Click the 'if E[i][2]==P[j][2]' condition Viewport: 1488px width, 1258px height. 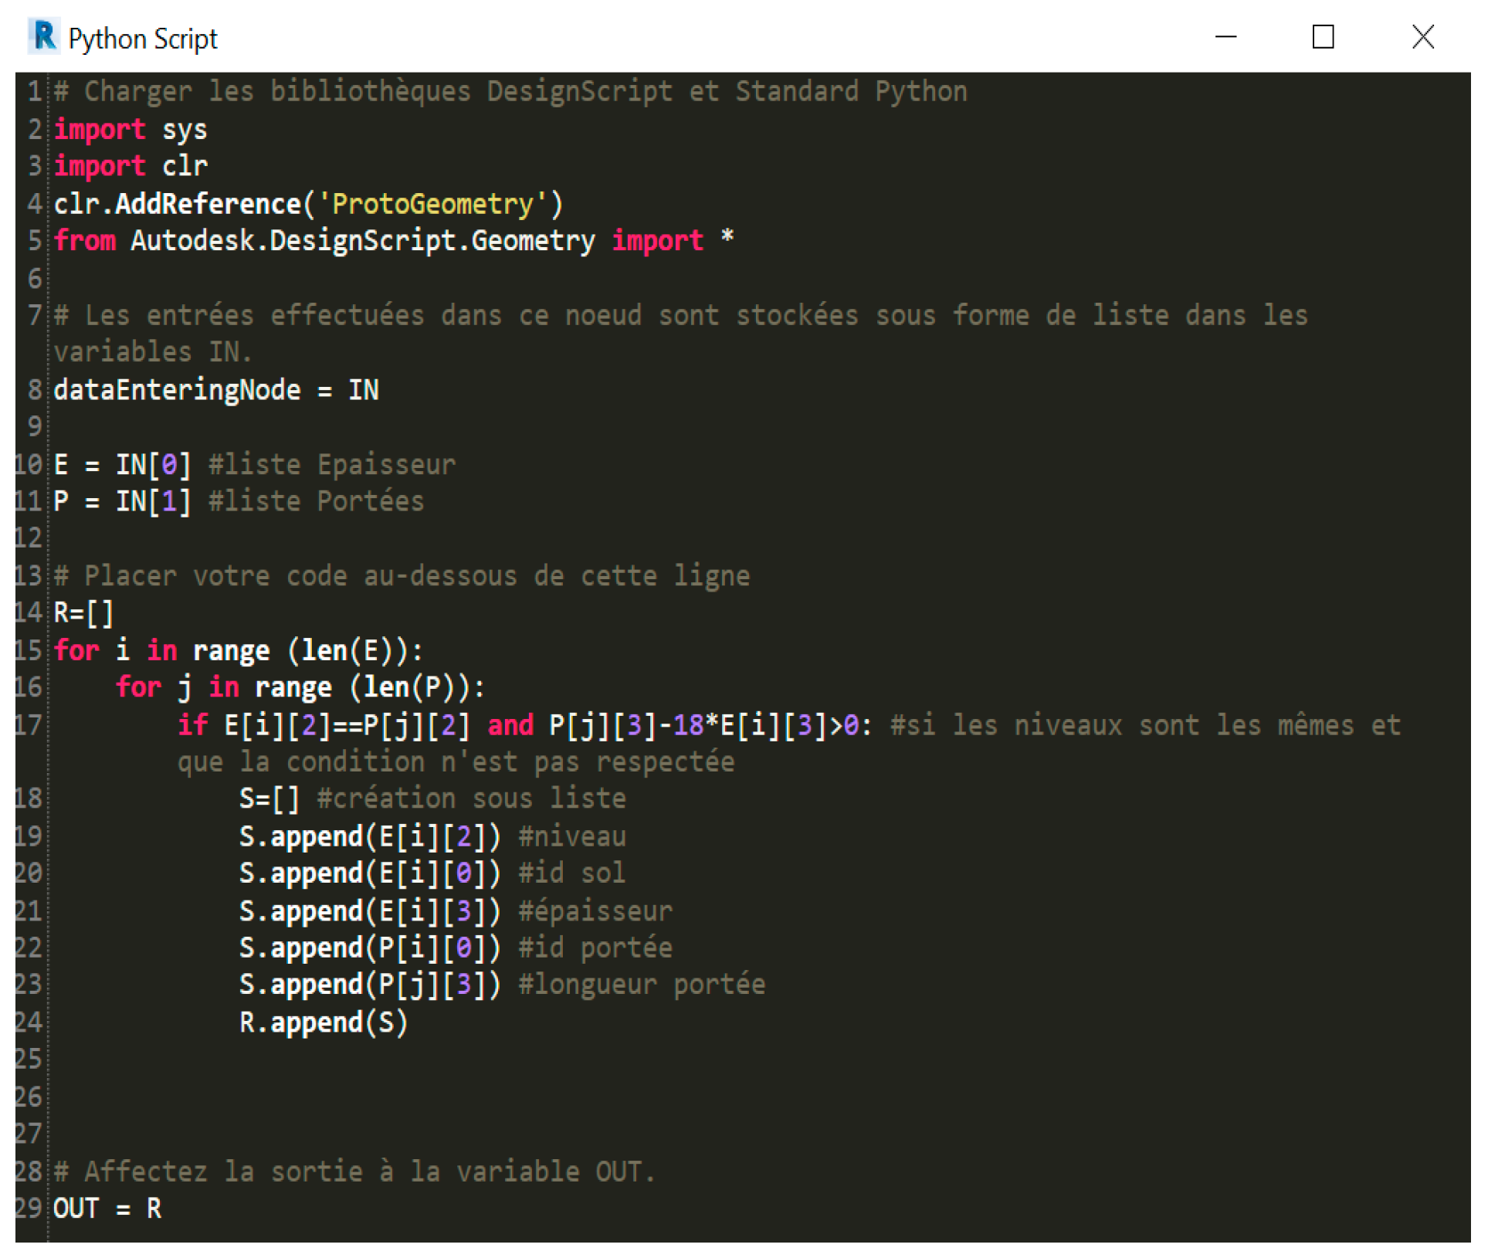point(324,725)
